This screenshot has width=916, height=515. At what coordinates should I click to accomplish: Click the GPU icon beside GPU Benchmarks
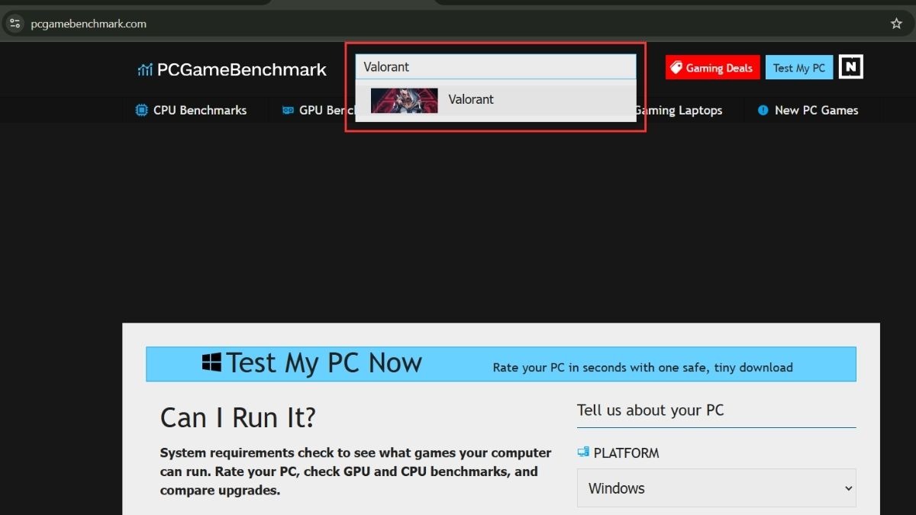(288, 110)
